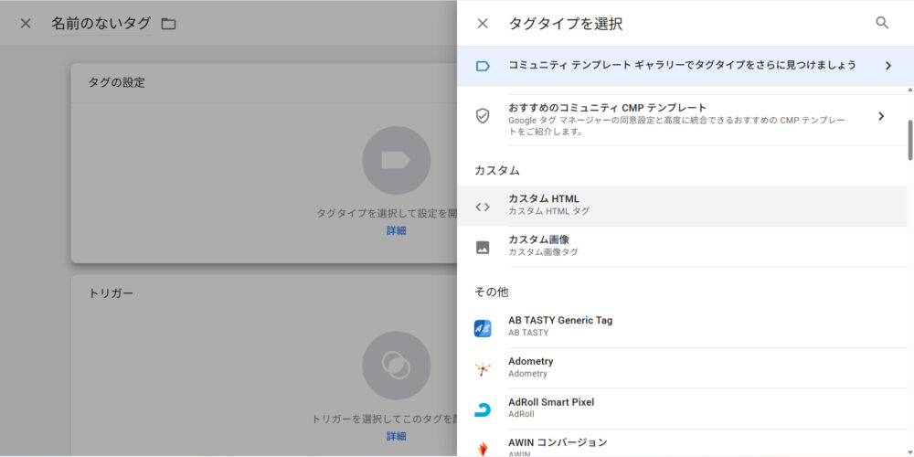
Task: Open the 詳細 link under tag settings
Action: click(396, 231)
